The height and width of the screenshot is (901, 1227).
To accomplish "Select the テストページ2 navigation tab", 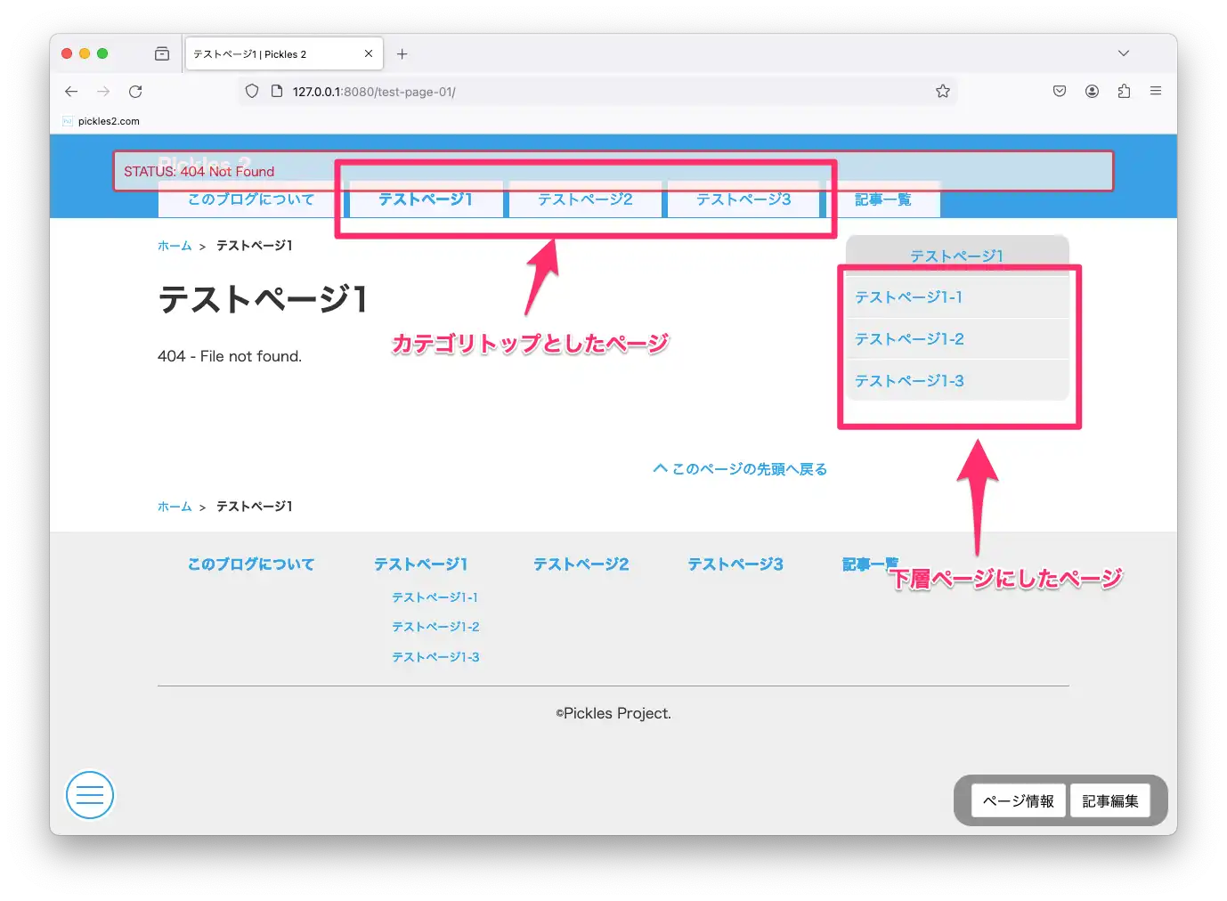I will coord(585,199).
